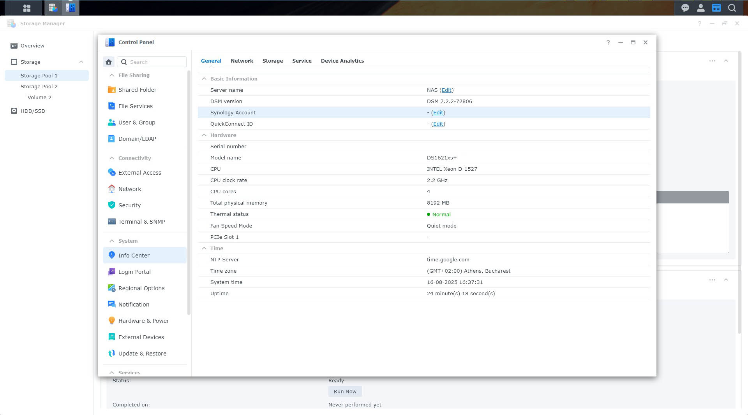
Task: Click the Control Panel sidebar scrollbar
Action: [189, 193]
